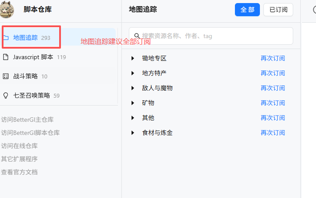
Task: Click the file icon beside Javascript 脚本
Action: [x=6, y=57]
